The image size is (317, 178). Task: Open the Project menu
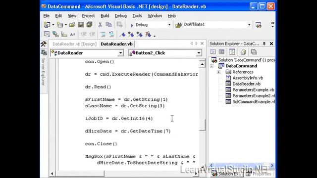pos(88,16)
